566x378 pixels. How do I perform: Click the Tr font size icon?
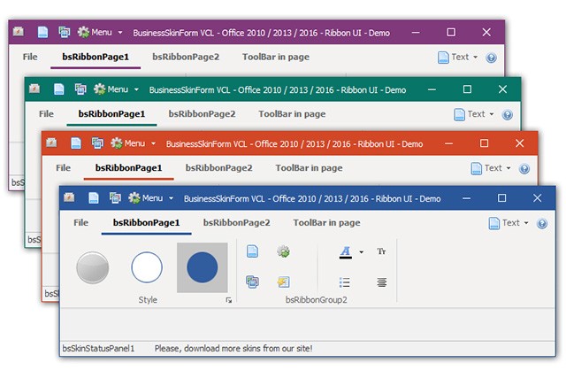[x=381, y=251]
